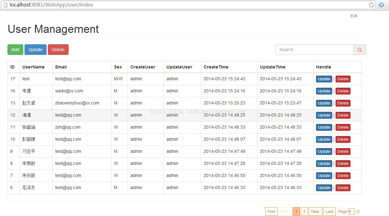Update row with ID 10
The image size is (389, 216).
click(324, 139)
